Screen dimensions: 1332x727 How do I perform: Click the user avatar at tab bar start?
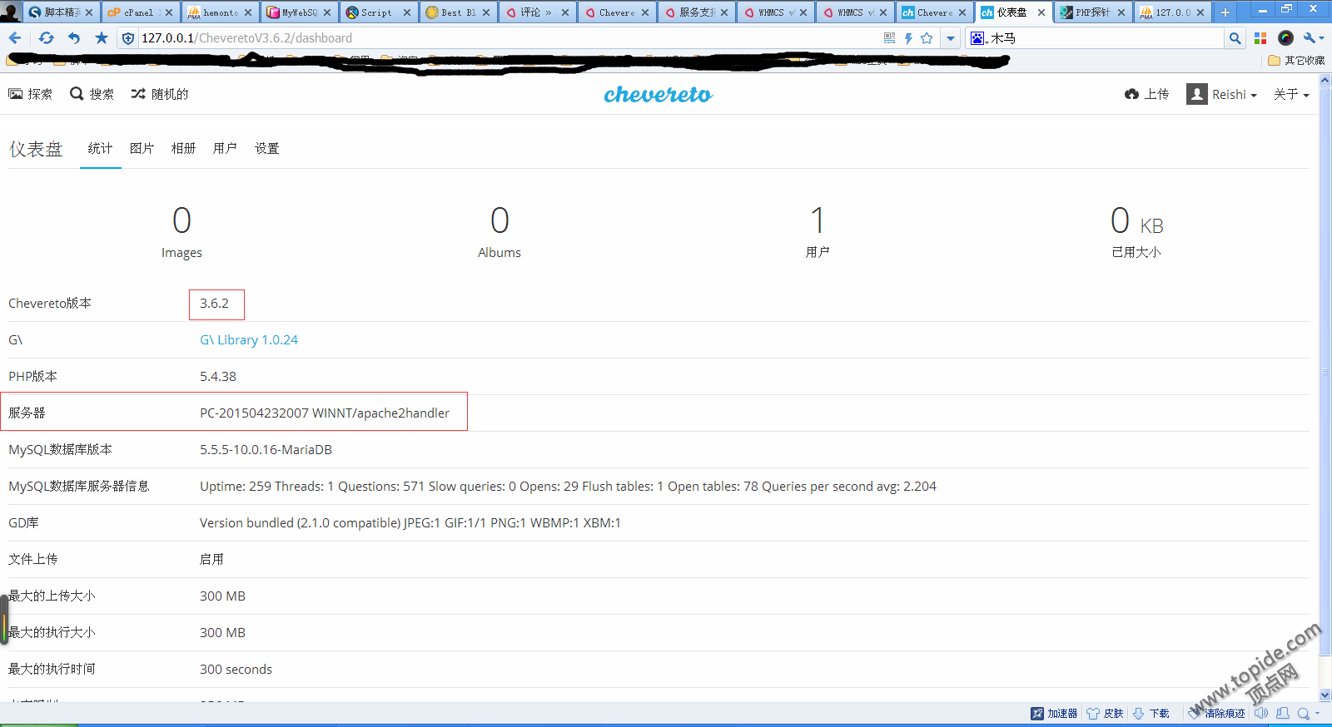10,12
